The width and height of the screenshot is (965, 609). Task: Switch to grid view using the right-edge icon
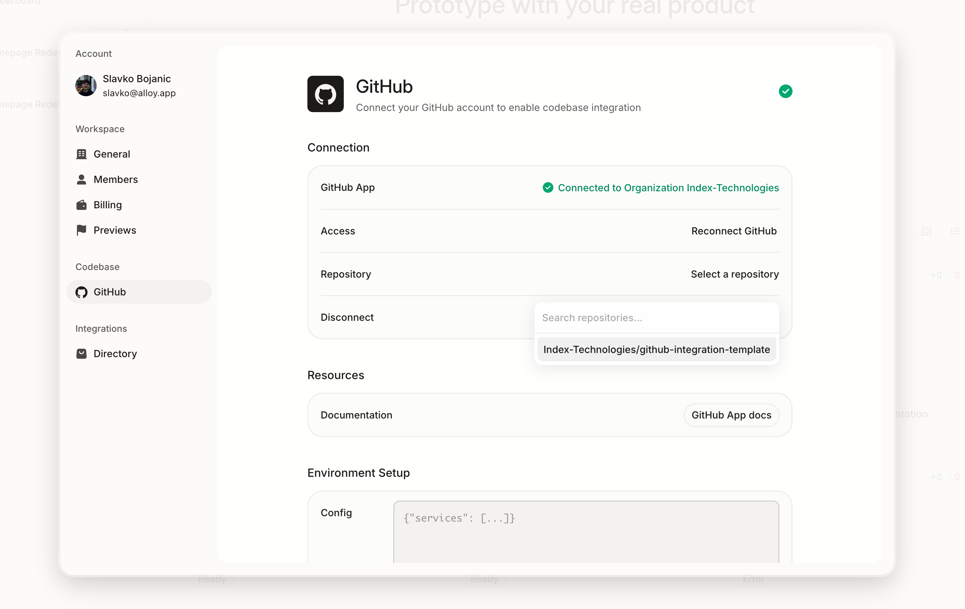click(x=926, y=231)
